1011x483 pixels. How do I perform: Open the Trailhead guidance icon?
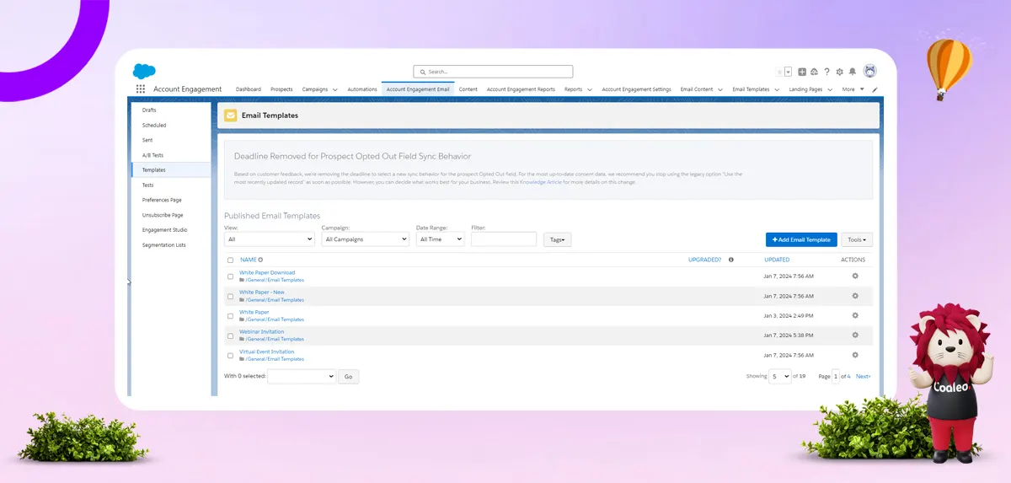[x=814, y=72]
